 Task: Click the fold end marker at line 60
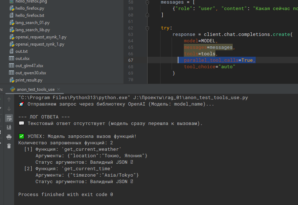pyautogui.click(x=148, y=15)
